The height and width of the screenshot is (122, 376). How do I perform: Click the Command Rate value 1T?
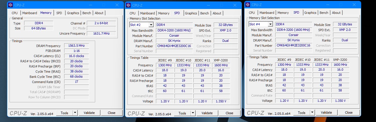point(76,82)
